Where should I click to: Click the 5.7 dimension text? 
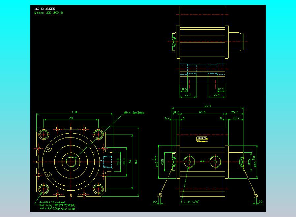[167, 118]
